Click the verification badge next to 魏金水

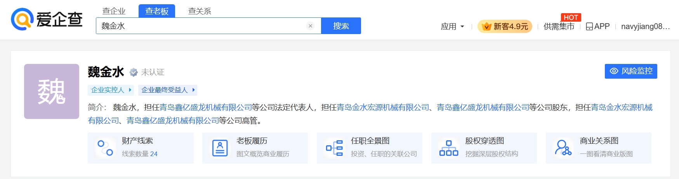click(x=134, y=72)
